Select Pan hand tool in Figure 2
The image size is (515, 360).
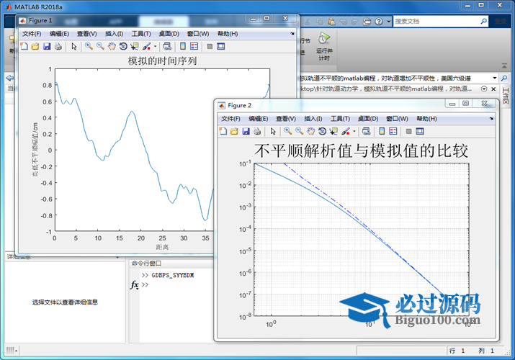pyautogui.click(x=310, y=131)
